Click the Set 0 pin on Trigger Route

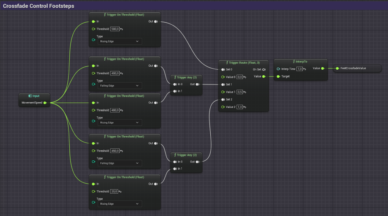coord(223,69)
